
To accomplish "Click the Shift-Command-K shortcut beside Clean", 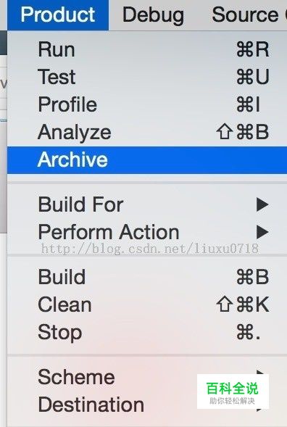I will 243,304.
